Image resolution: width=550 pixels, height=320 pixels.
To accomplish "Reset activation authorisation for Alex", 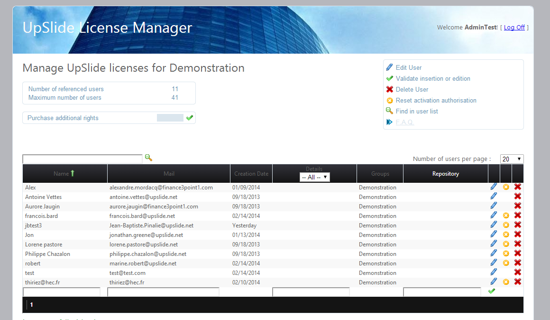I will [506, 187].
